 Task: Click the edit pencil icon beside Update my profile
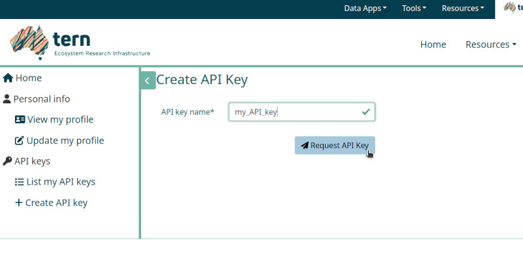click(20, 140)
